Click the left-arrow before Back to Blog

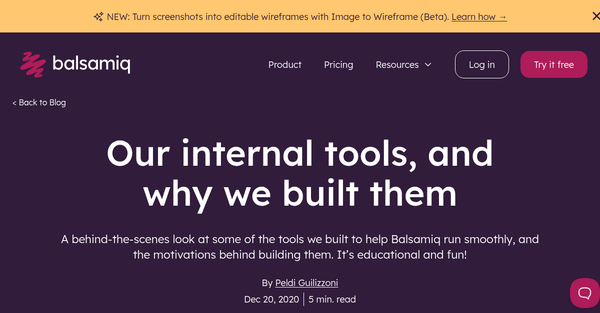[14, 102]
